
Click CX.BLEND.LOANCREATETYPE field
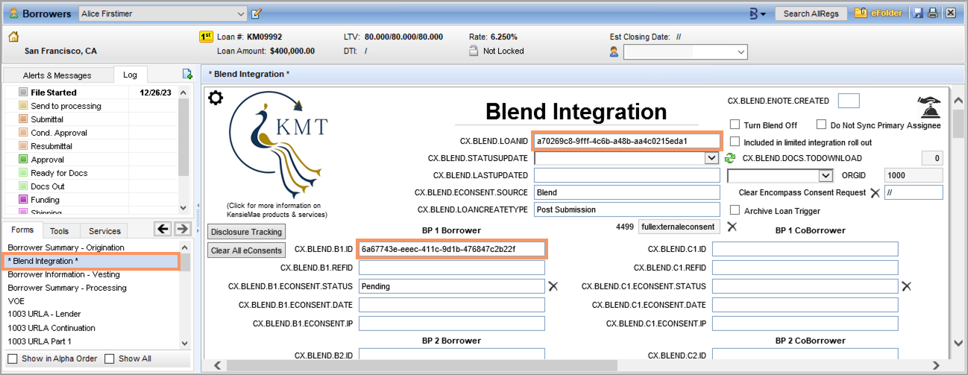pyautogui.click(x=626, y=209)
